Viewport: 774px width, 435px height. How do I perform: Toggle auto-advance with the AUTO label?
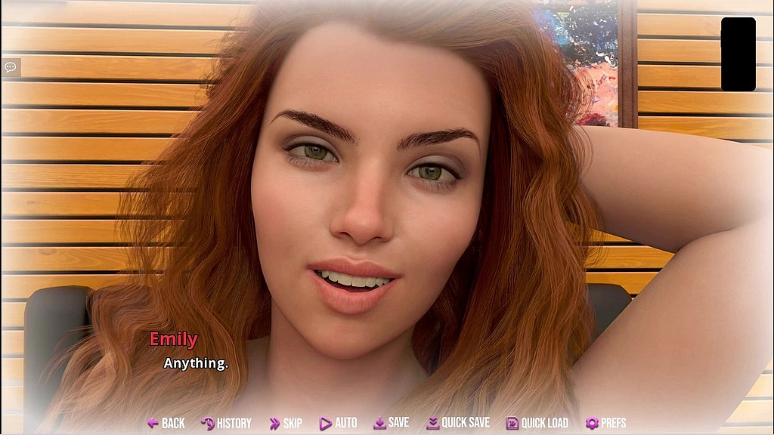point(346,424)
